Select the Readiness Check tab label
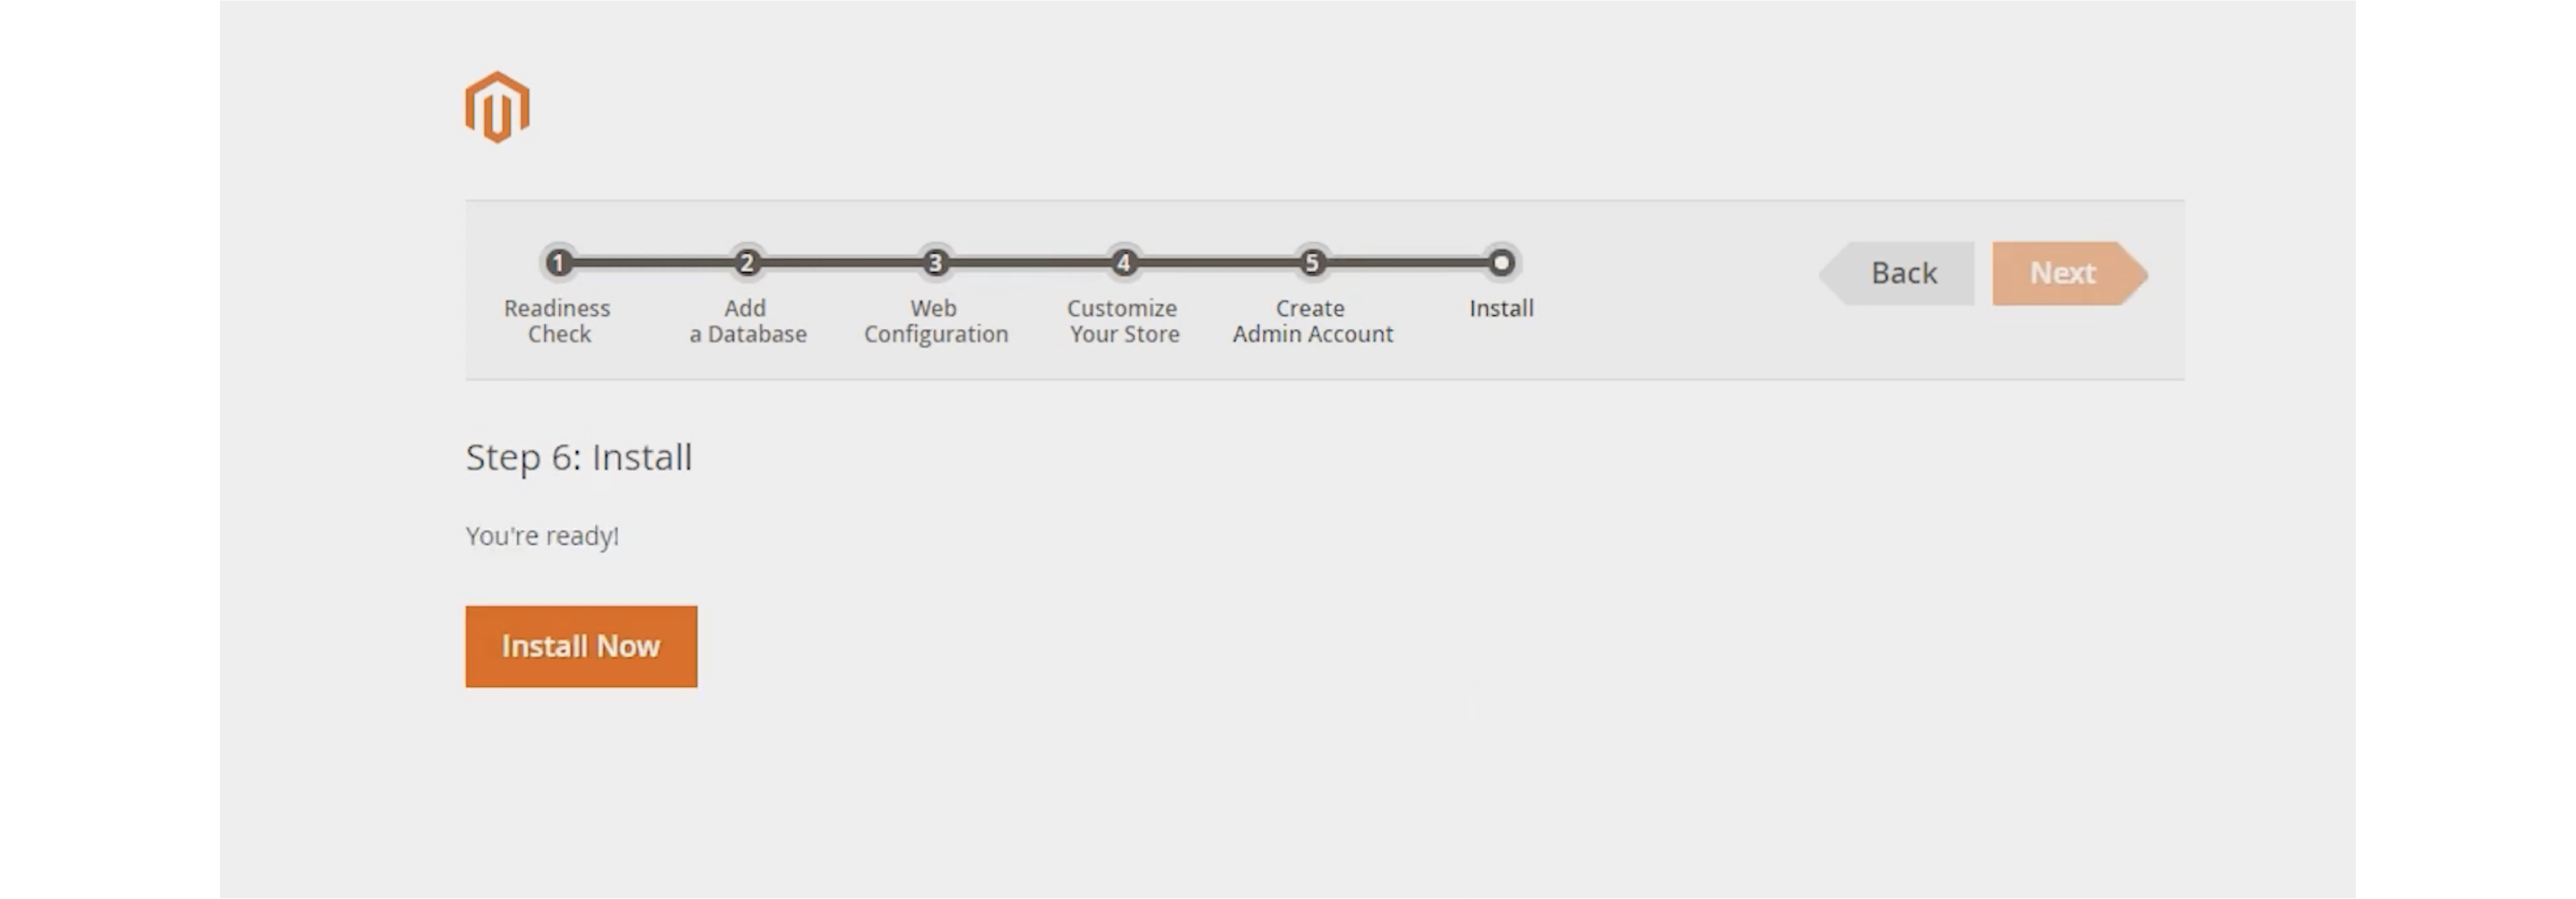Image resolution: width=2576 pixels, height=899 pixels. click(557, 321)
